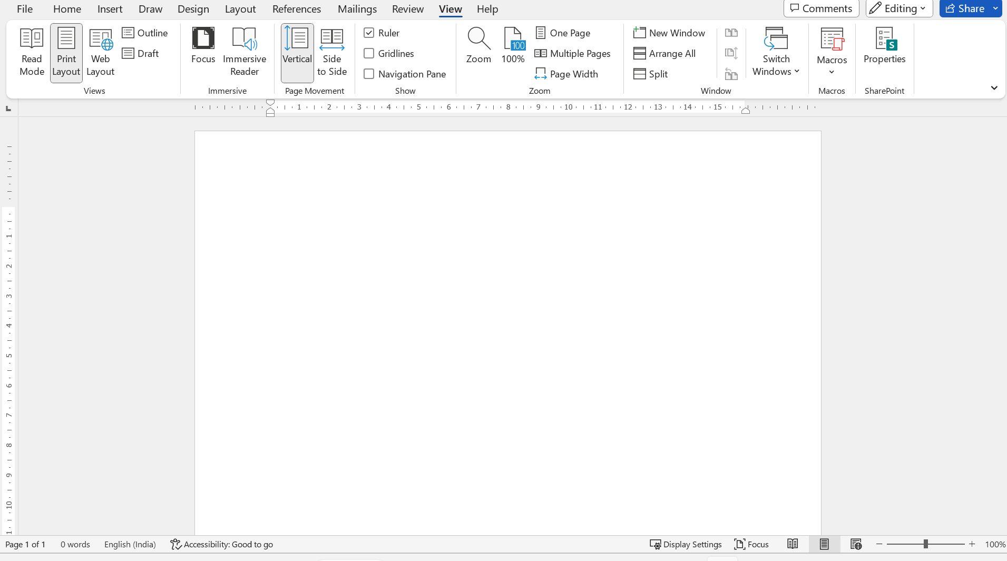Select the Web Layout view icon

coord(101,40)
